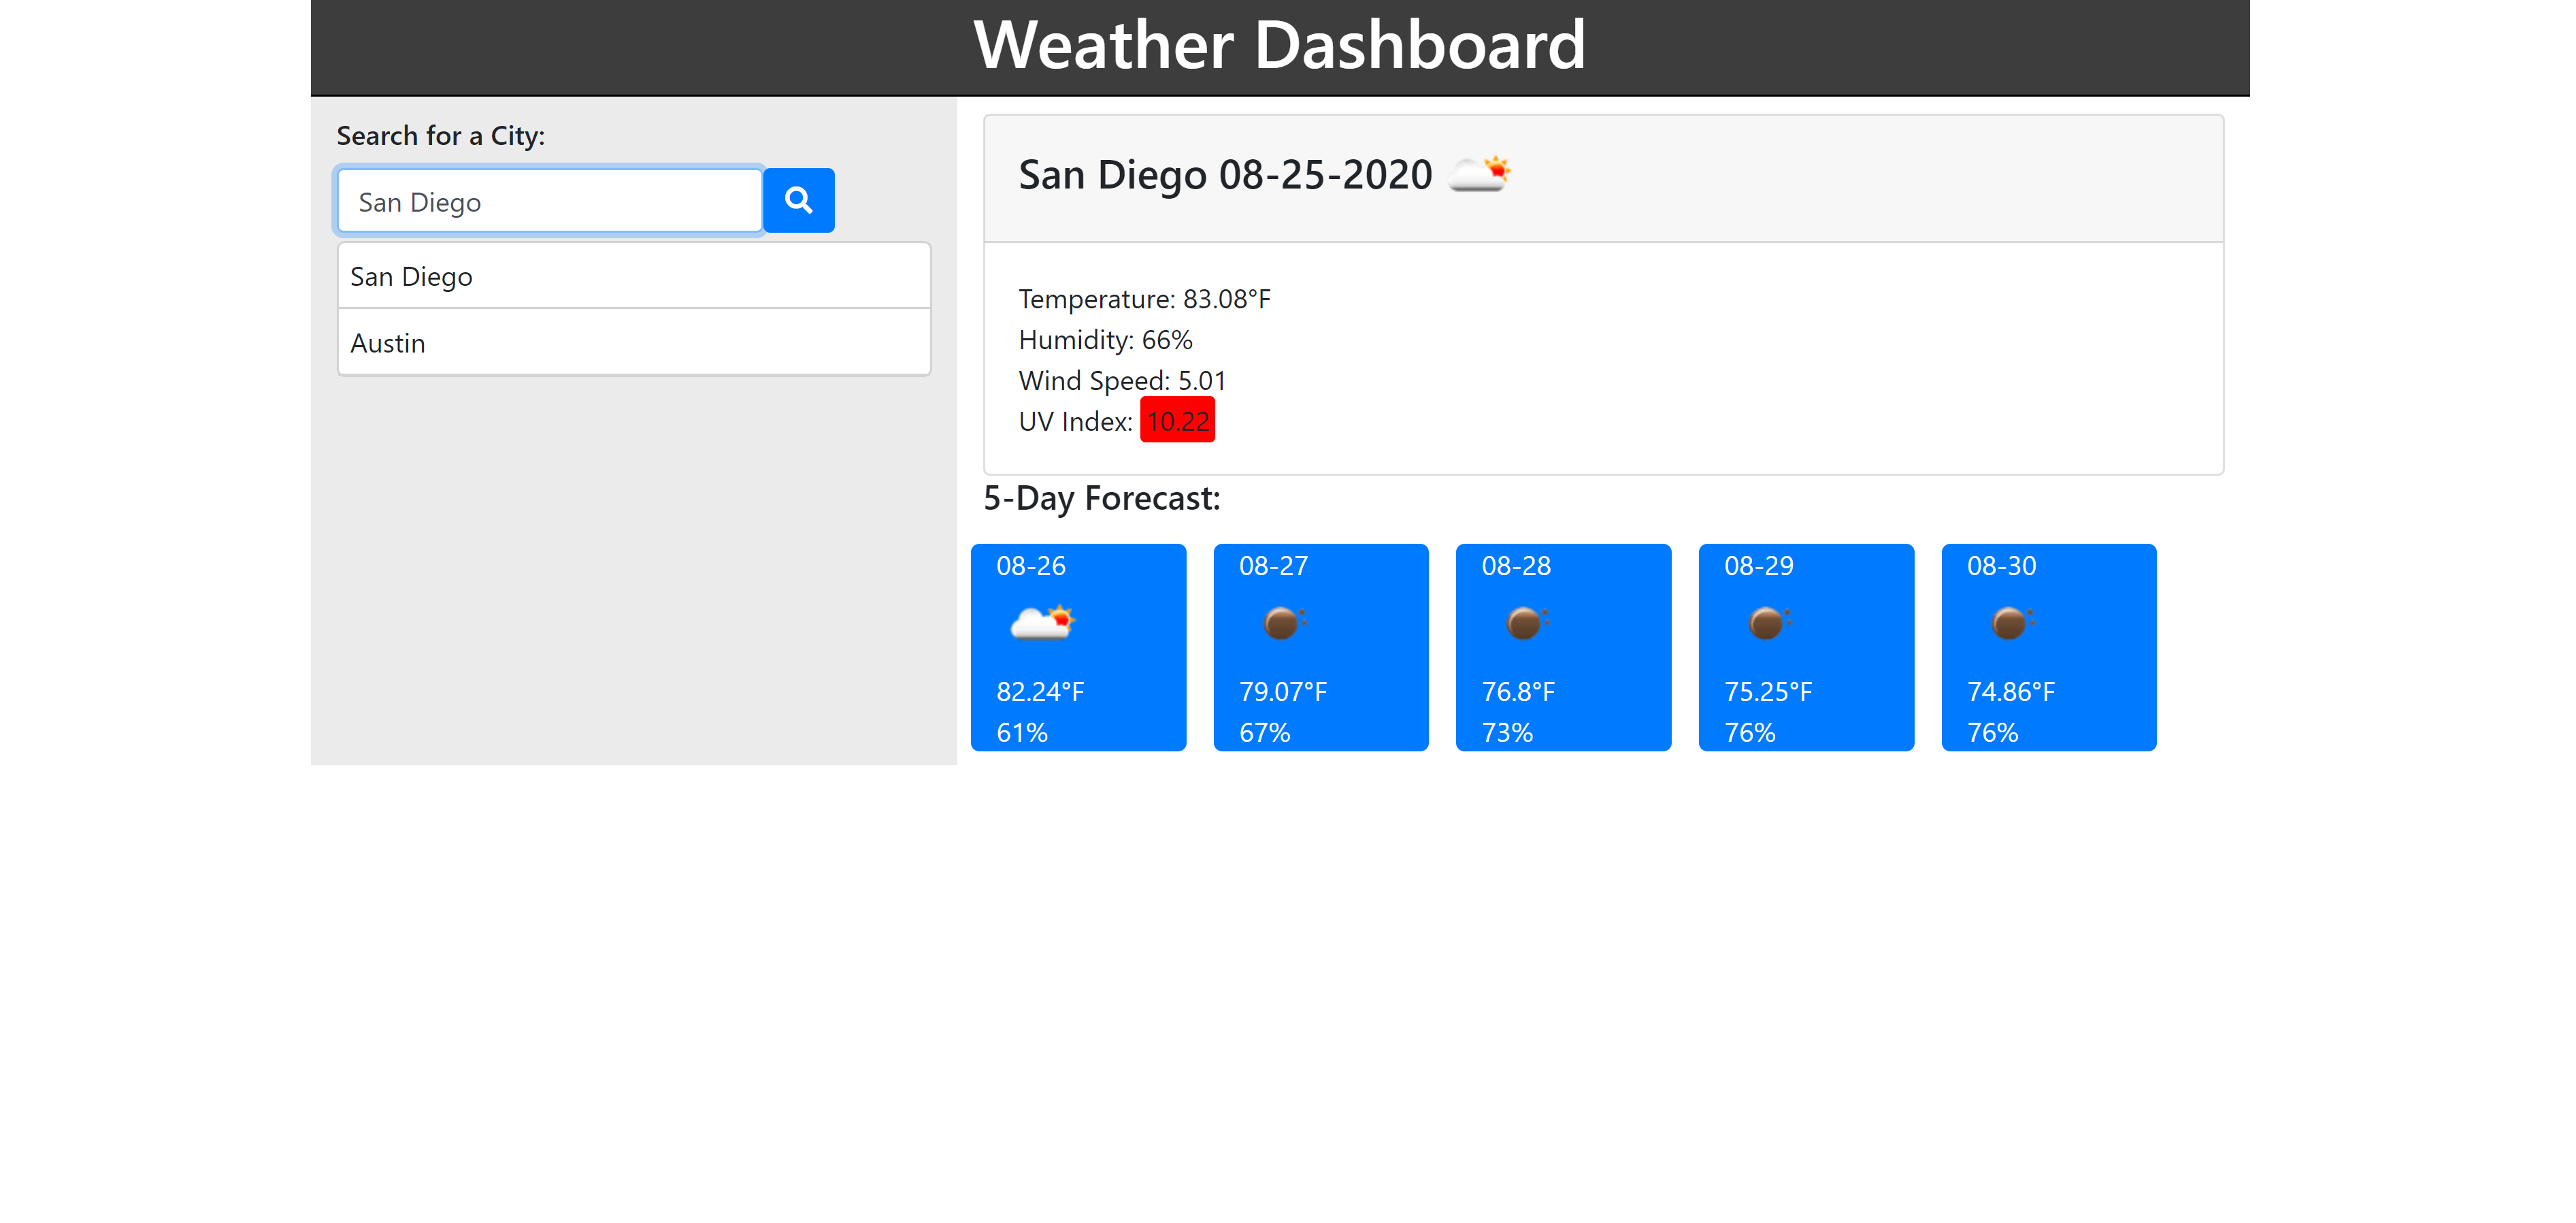Image resolution: width=2576 pixels, height=1223 pixels.
Task: Click the red UV Index 10.22 badge
Action: tap(1177, 420)
